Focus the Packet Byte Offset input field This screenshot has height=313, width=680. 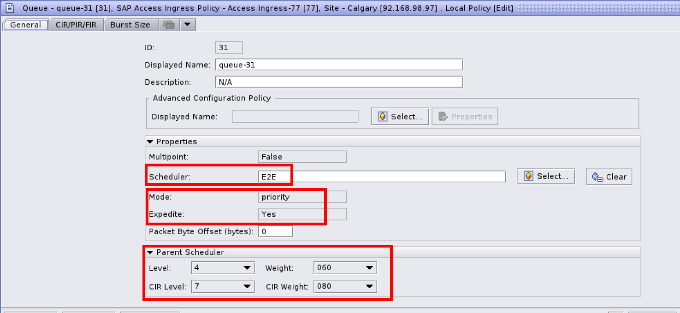point(275,231)
